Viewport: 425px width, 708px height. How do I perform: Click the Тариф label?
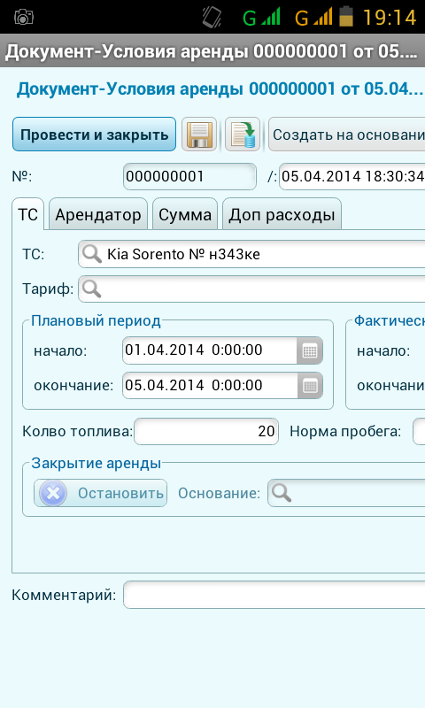pos(48,289)
